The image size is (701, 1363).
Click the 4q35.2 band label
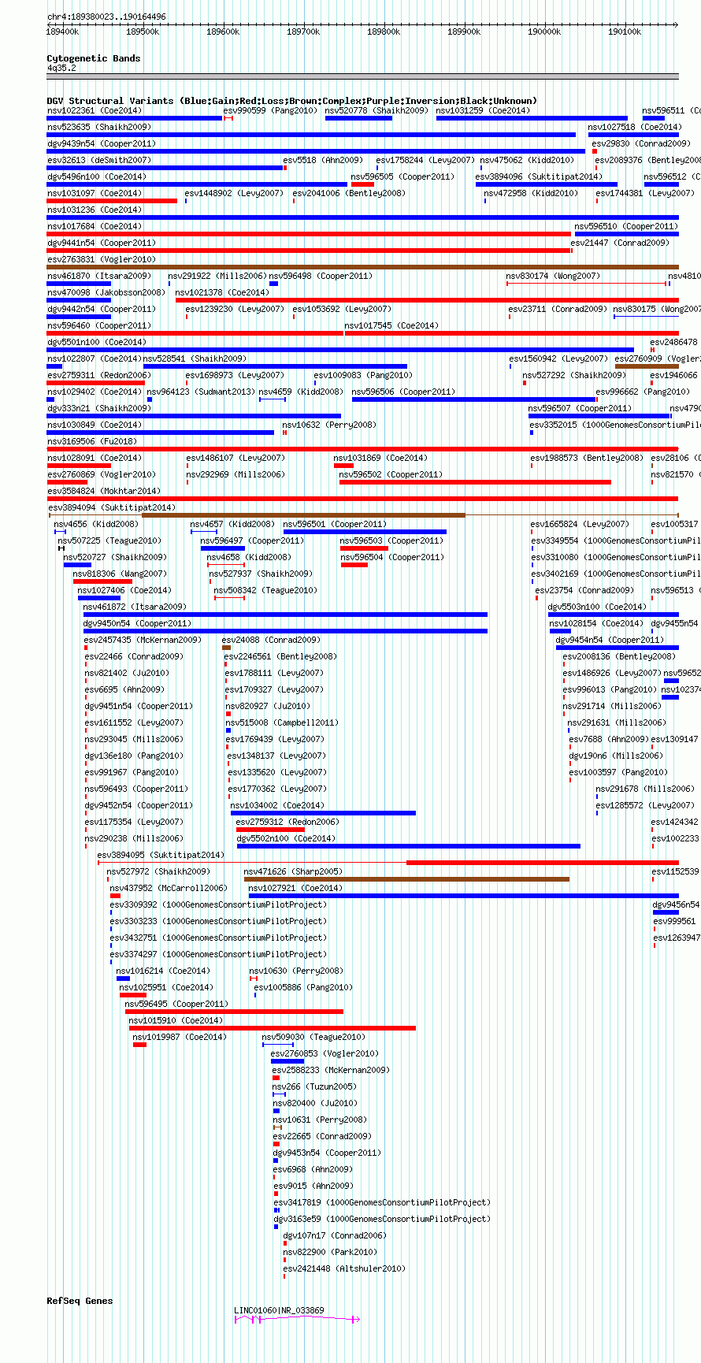coord(61,68)
